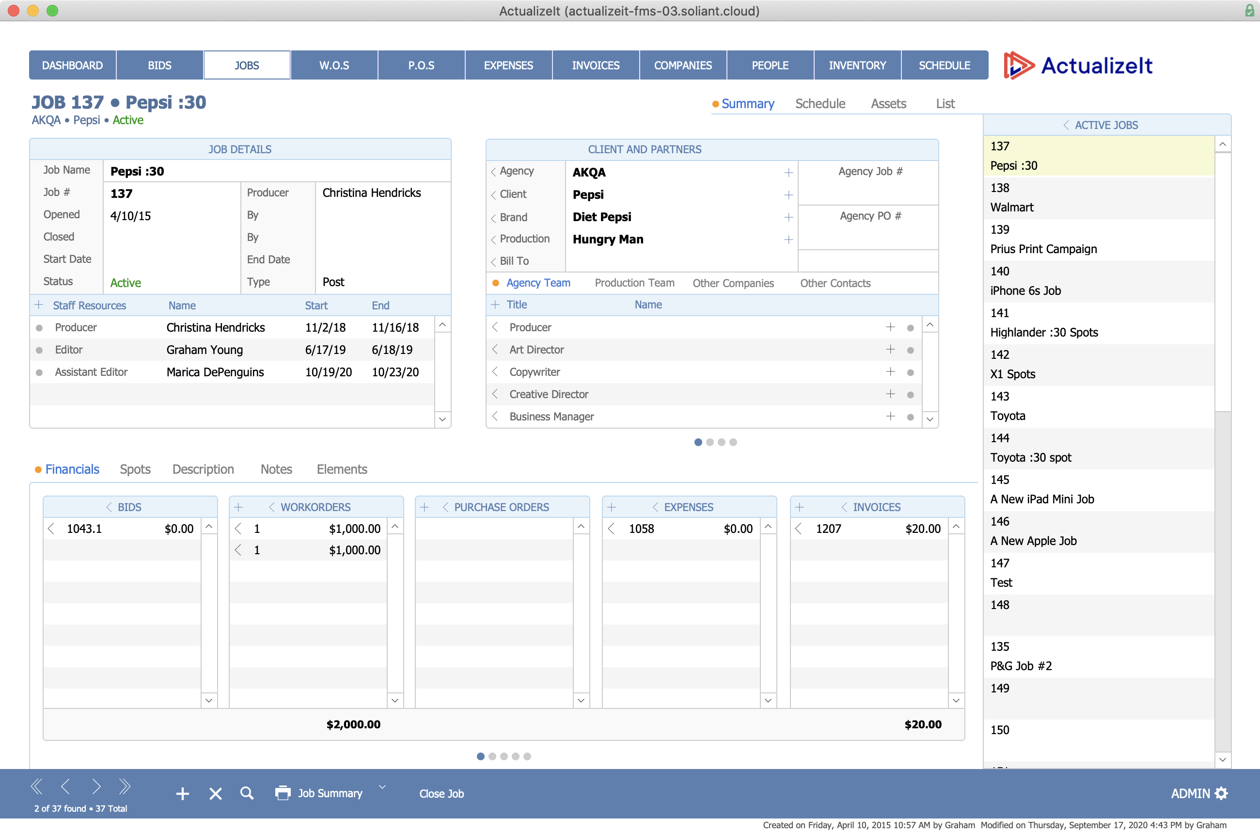
Task: Switch to Assets view tab
Action: coord(888,103)
